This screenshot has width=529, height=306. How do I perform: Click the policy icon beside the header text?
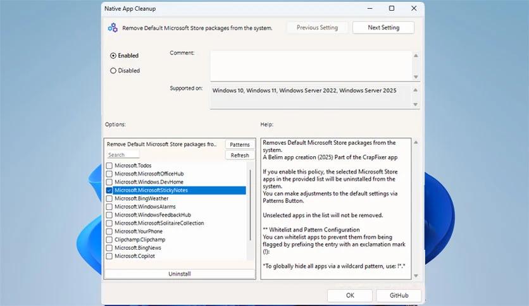pyautogui.click(x=113, y=28)
